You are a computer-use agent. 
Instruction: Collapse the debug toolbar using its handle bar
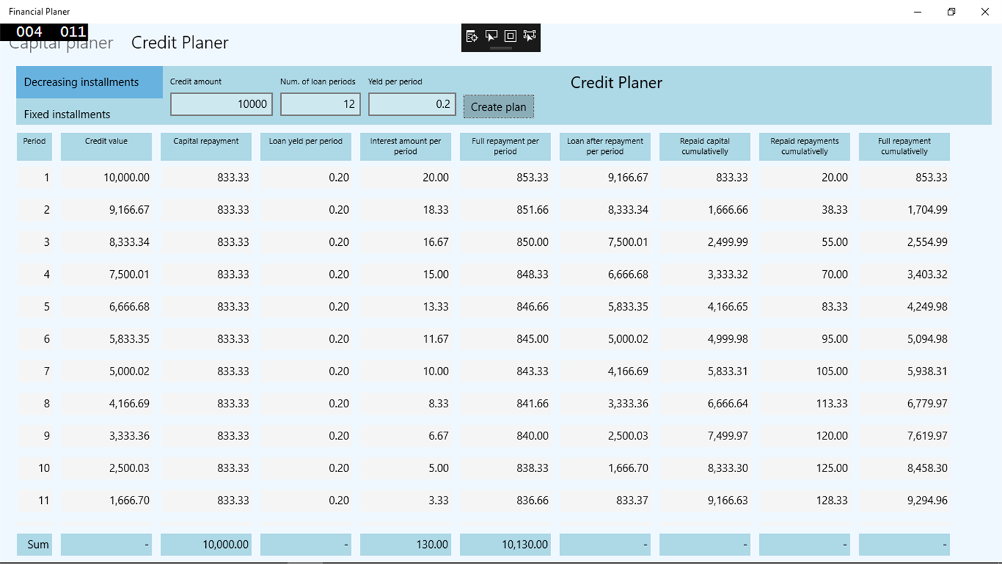pyautogui.click(x=501, y=48)
